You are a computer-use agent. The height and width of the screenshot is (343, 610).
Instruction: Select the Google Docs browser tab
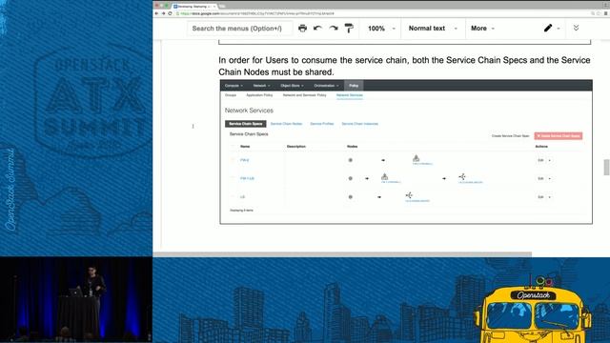pyautogui.click(x=193, y=7)
